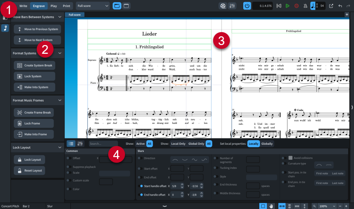354x209 pixels.
Task: Click the metronome click icon
Action: tap(305, 6)
